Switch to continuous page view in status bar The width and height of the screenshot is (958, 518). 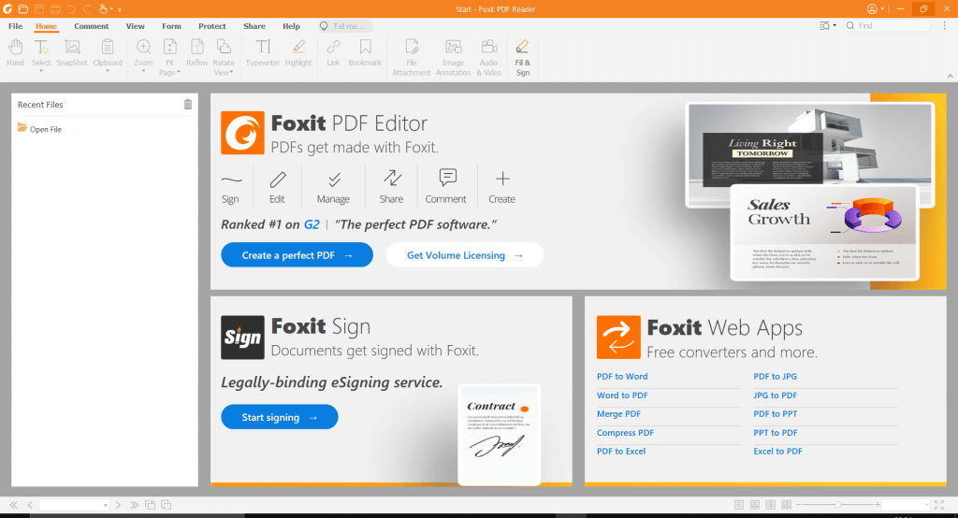pyautogui.click(x=755, y=505)
